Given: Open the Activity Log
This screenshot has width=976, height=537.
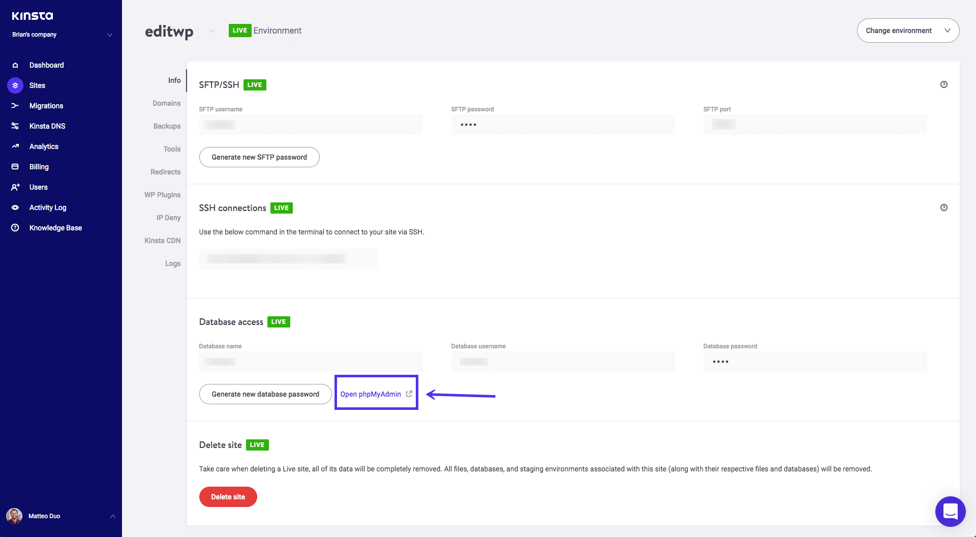Looking at the screenshot, I should click(47, 207).
